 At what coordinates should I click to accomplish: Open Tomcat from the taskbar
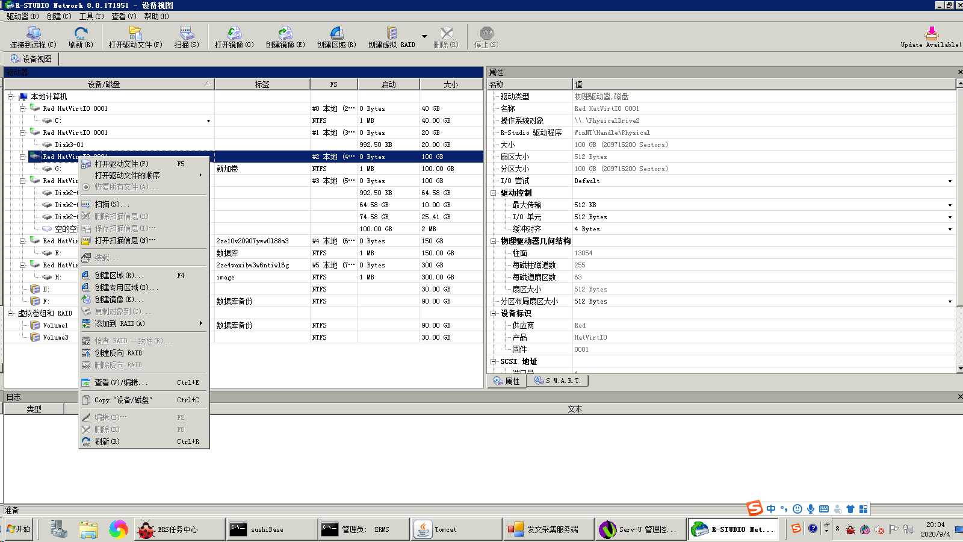(x=457, y=529)
